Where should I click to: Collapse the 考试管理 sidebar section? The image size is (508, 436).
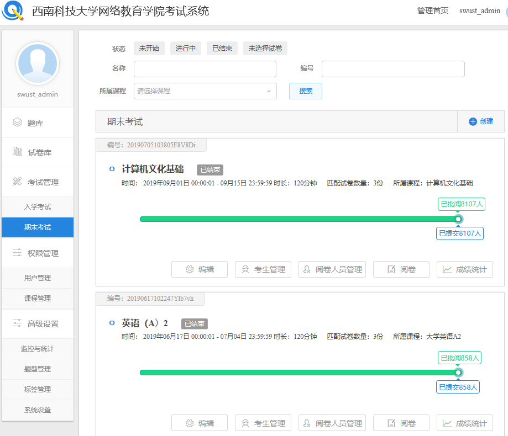(x=43, y=182)
